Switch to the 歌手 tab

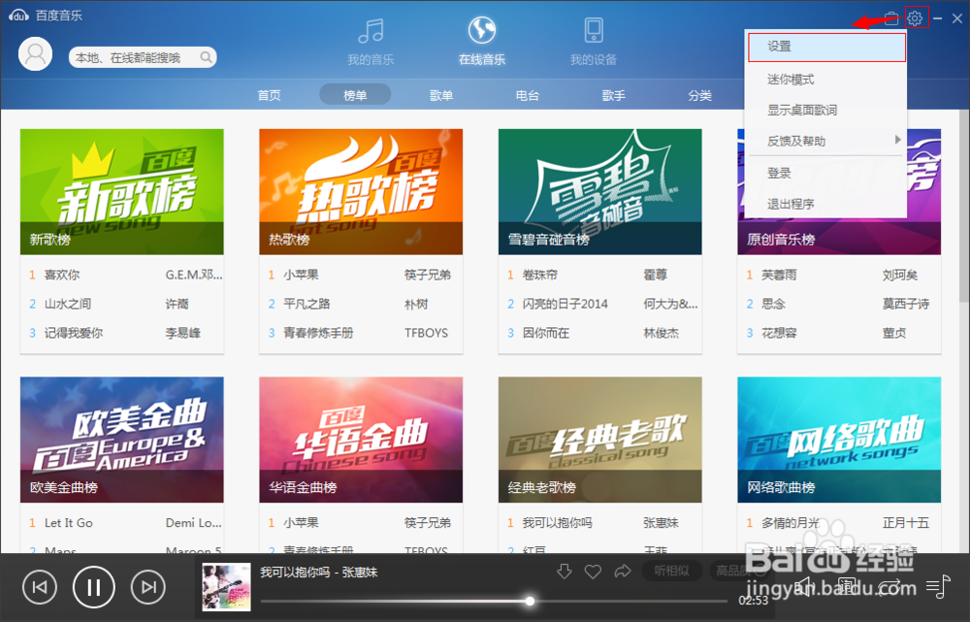tap(614, 95)
